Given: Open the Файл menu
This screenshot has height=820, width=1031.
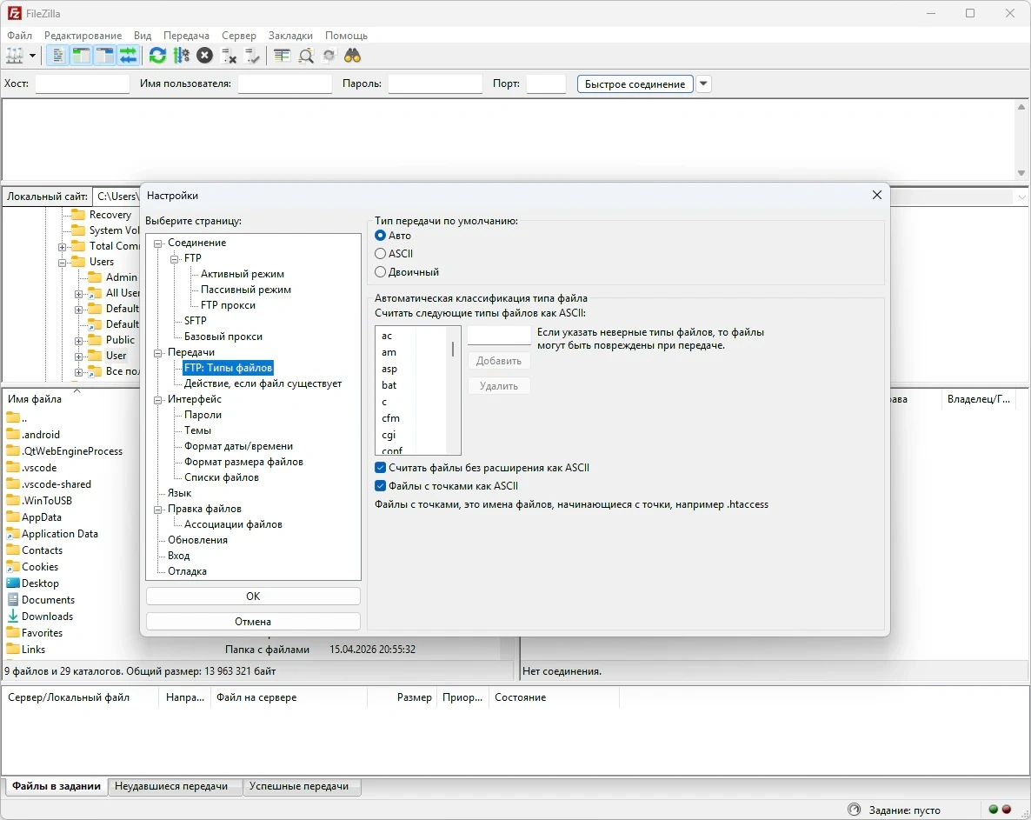Looking at the screenshot, I should (20, 36).
